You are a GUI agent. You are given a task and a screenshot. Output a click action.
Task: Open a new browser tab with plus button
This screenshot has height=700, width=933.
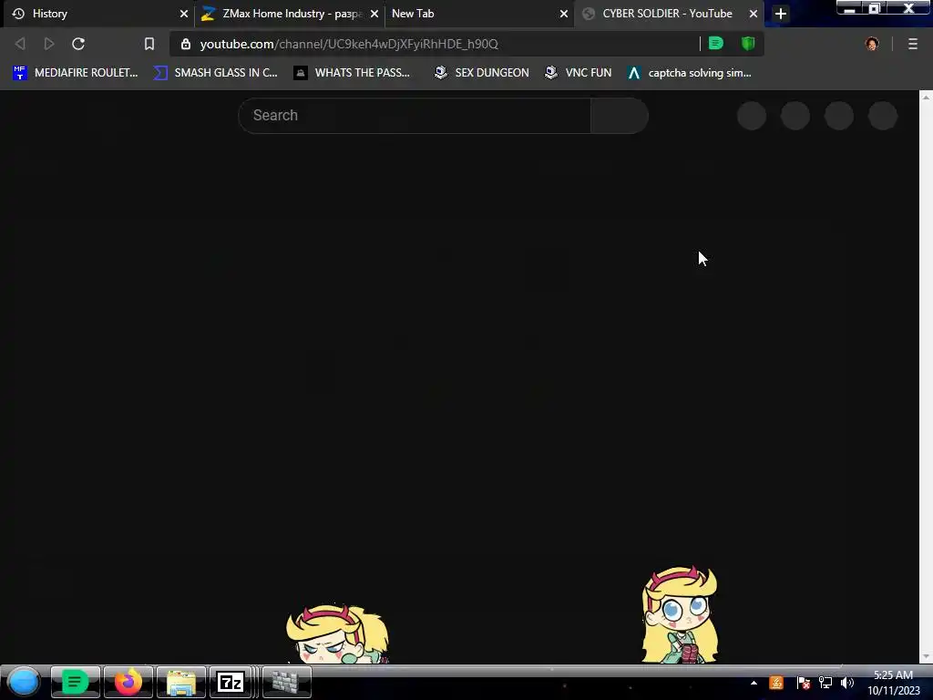pos(781,14)
